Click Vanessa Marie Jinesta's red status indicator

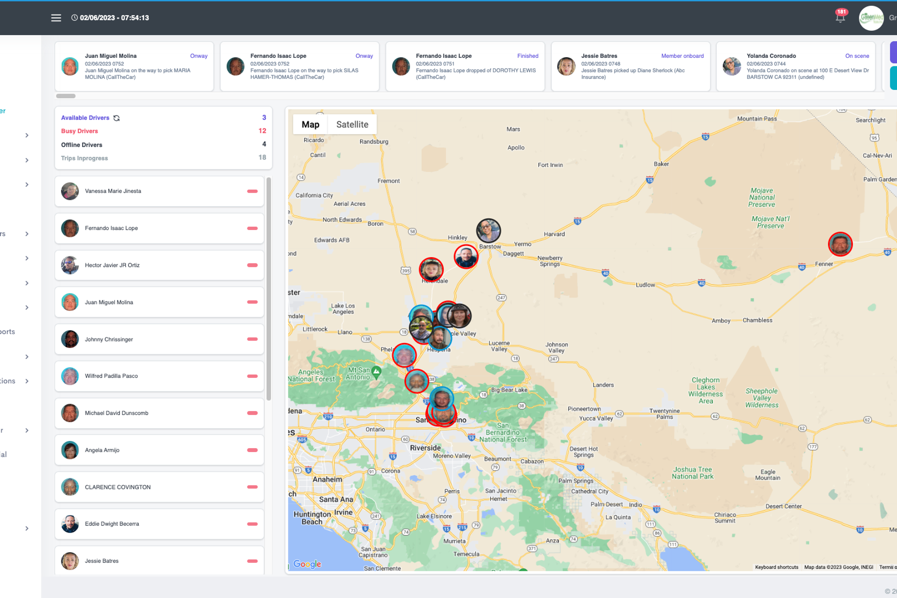point(252,191)
